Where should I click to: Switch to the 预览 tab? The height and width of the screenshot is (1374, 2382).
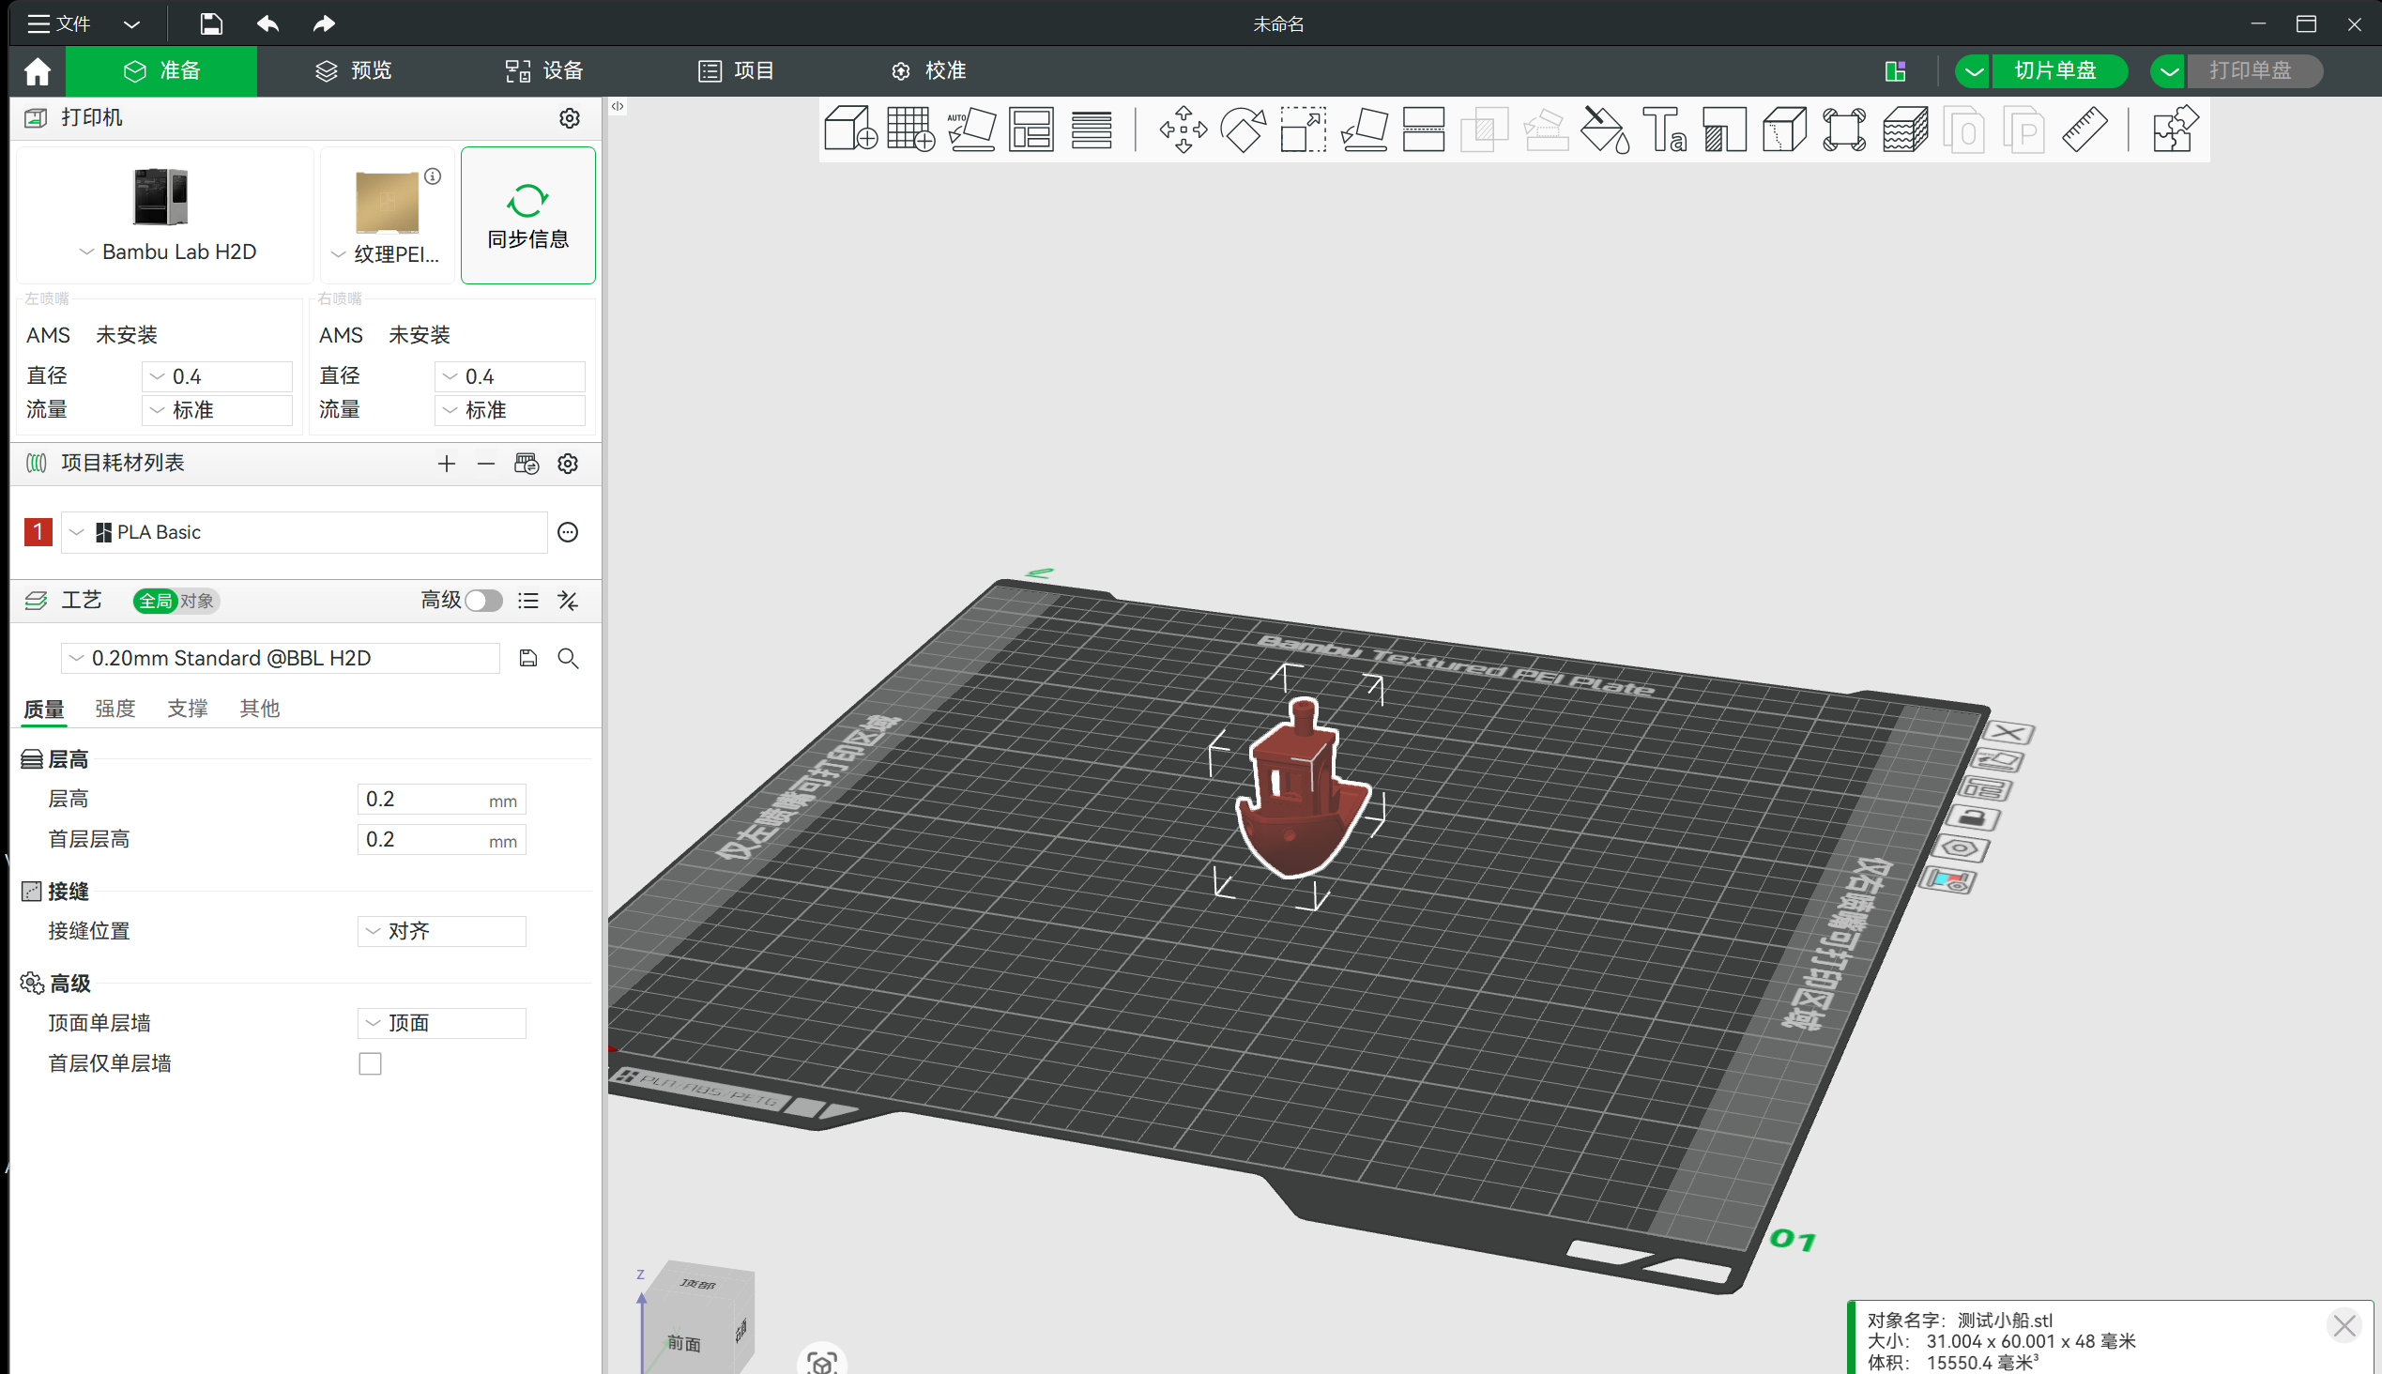click(x=354, y=70)
